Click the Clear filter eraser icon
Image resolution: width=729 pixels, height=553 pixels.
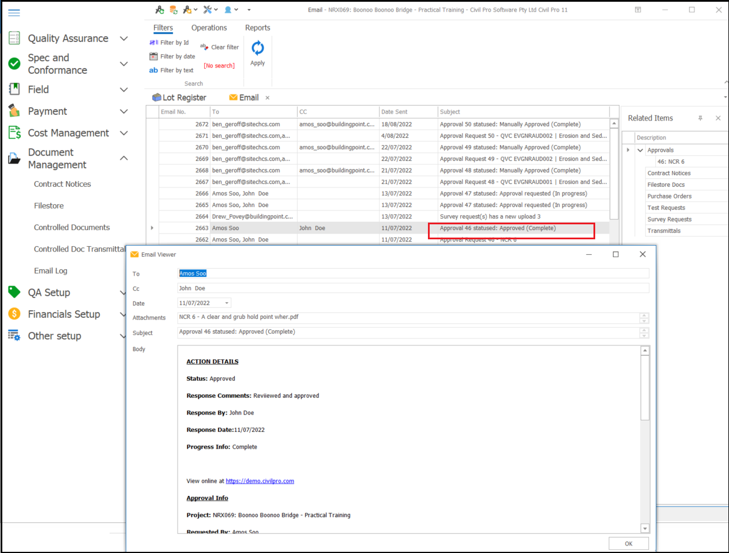pos(204,47)
